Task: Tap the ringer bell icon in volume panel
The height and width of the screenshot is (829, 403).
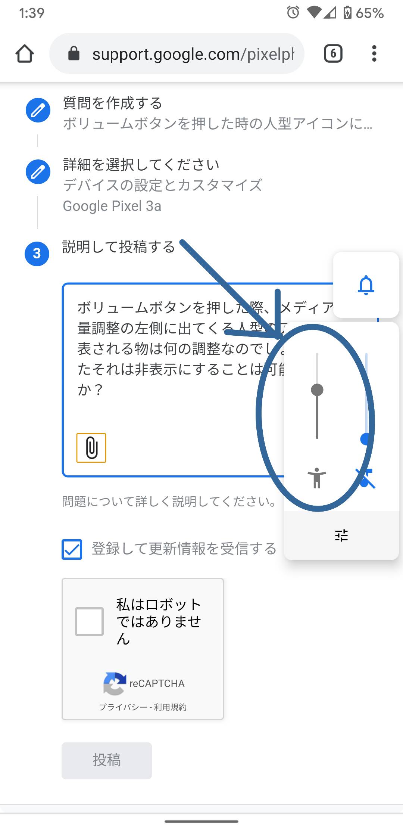Action: pos(366,285)
